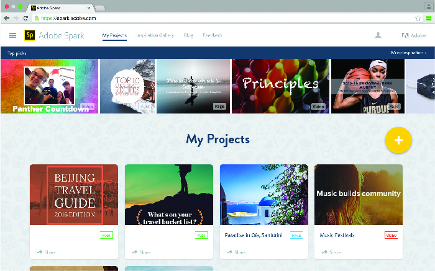Open the Blog link
This screenshot has width=435, height=271.
coord(188,35)
